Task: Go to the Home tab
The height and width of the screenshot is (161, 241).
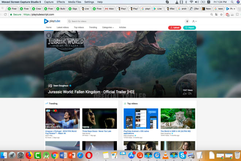Action: [x=49, y=27]
